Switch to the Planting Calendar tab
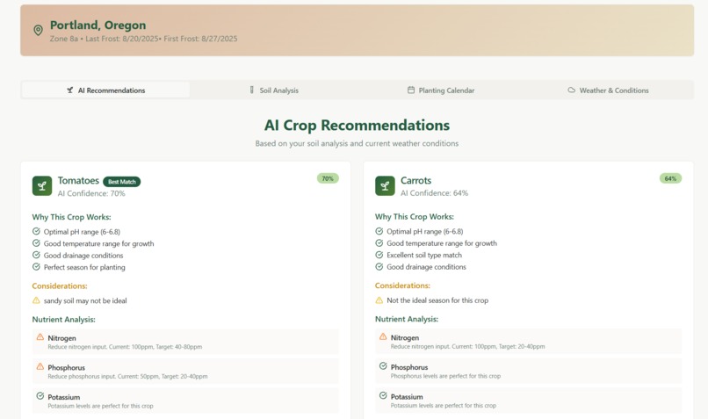 pyautogui.click(x=441, y=90)
